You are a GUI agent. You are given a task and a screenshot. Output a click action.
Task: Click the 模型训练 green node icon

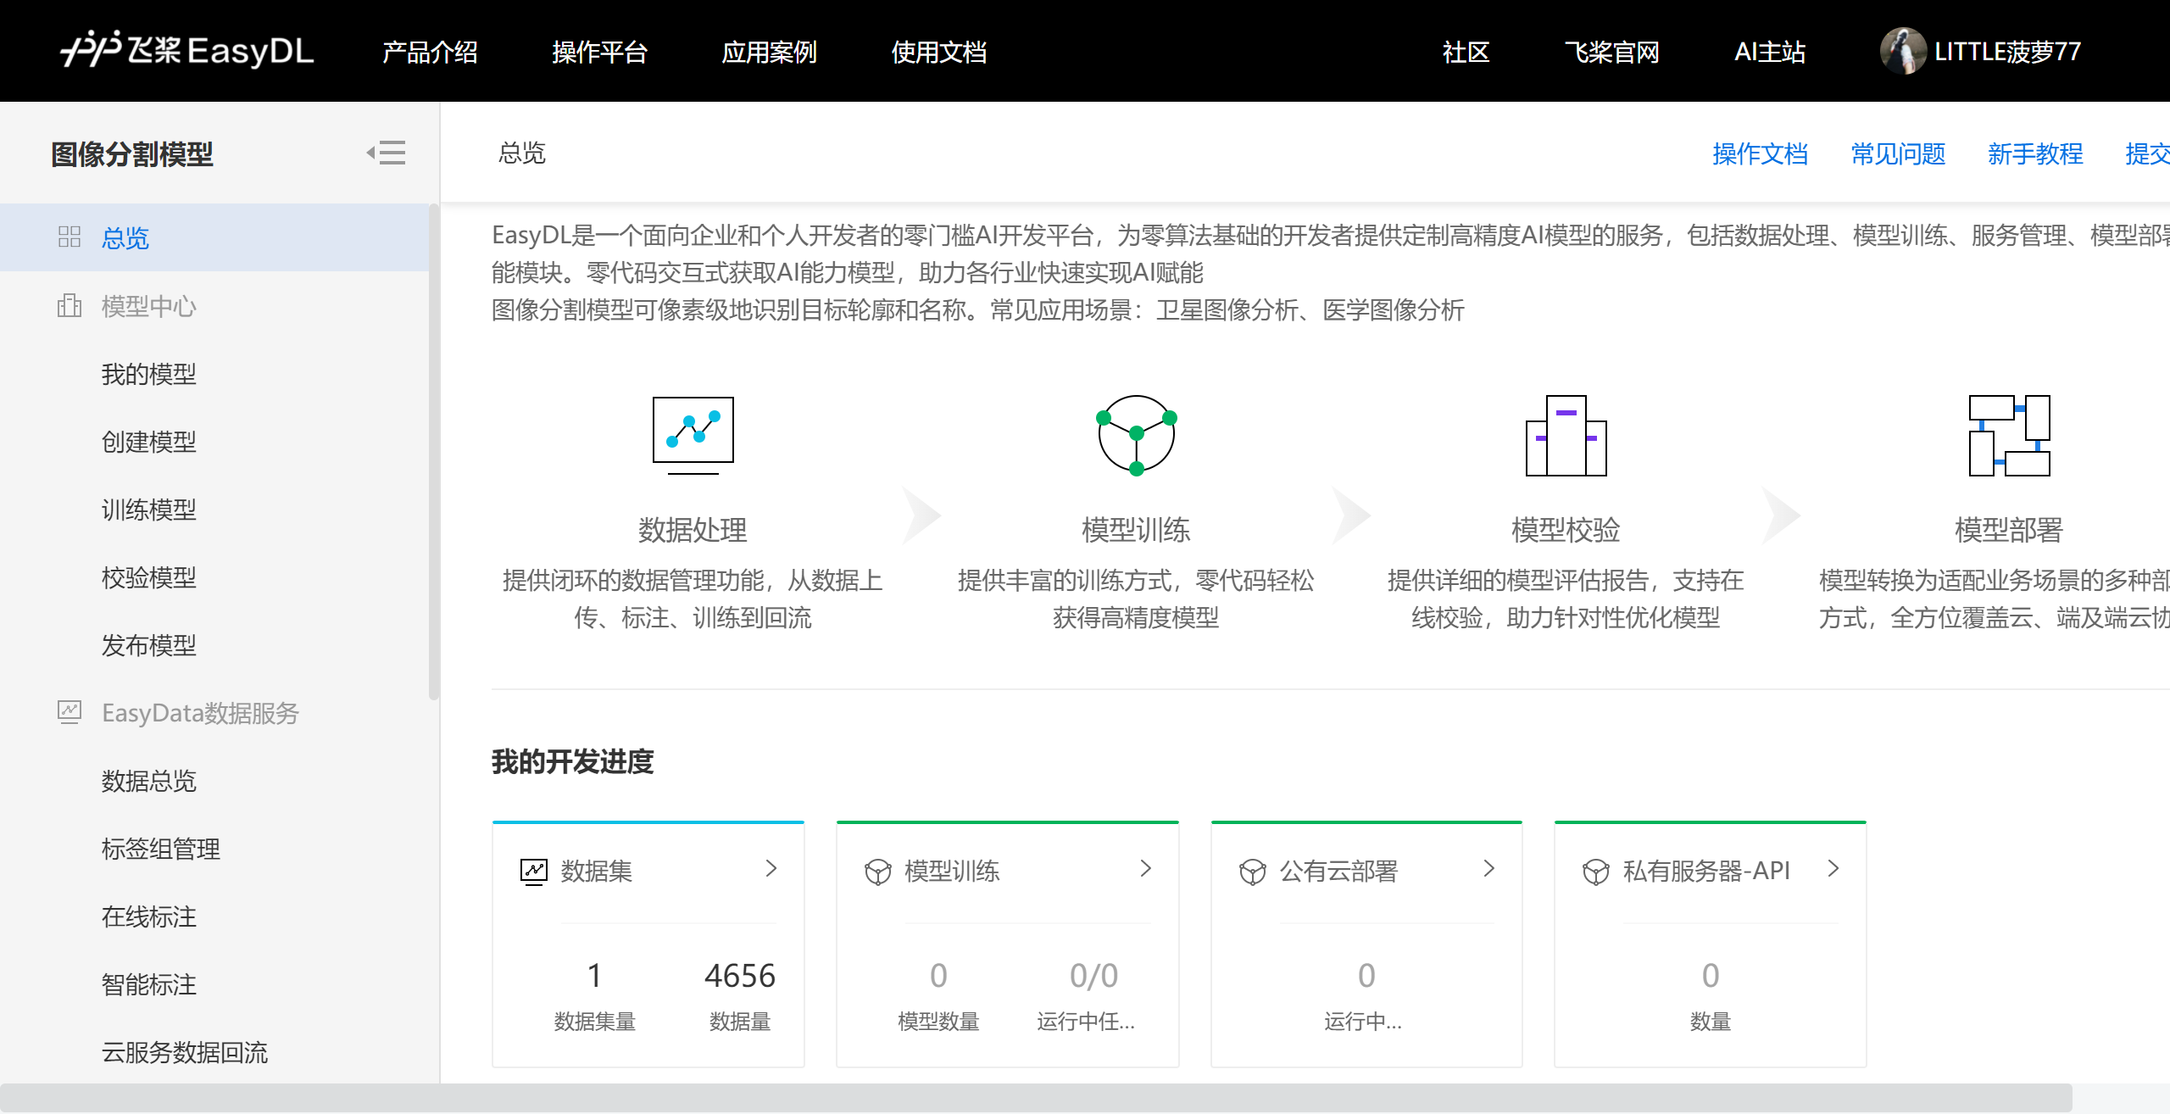pos(1136,435)
